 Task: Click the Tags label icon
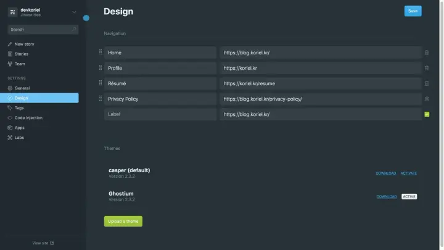click(x=10, y=108)
